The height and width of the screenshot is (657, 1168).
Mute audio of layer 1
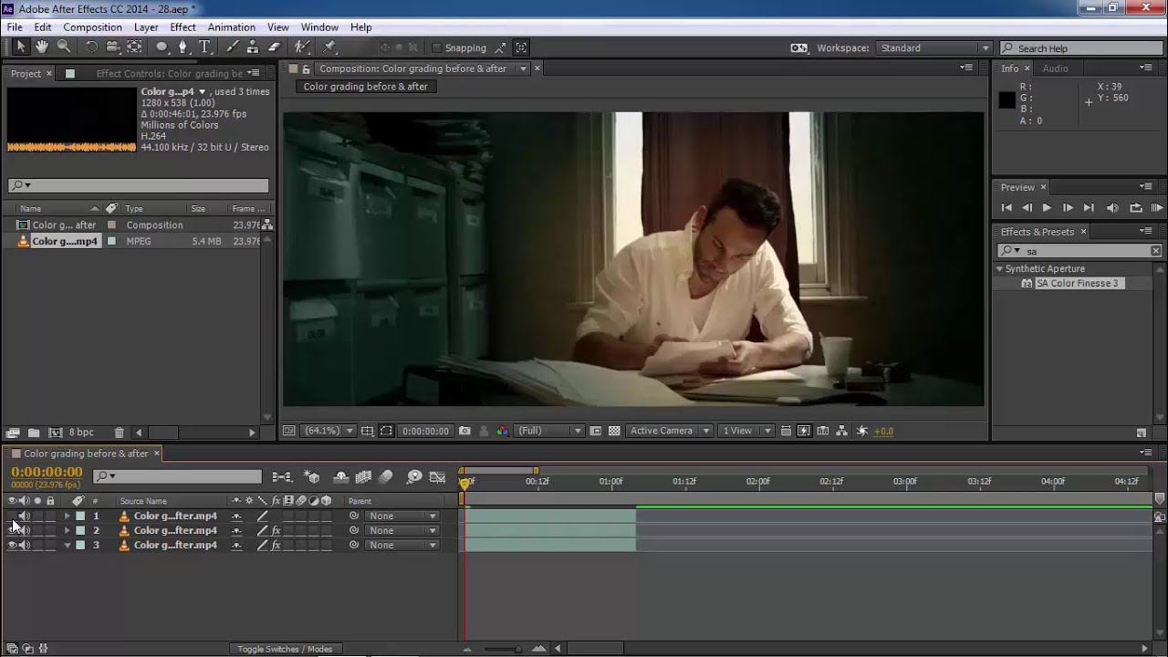pyautogui.click(x=25, y=516)
